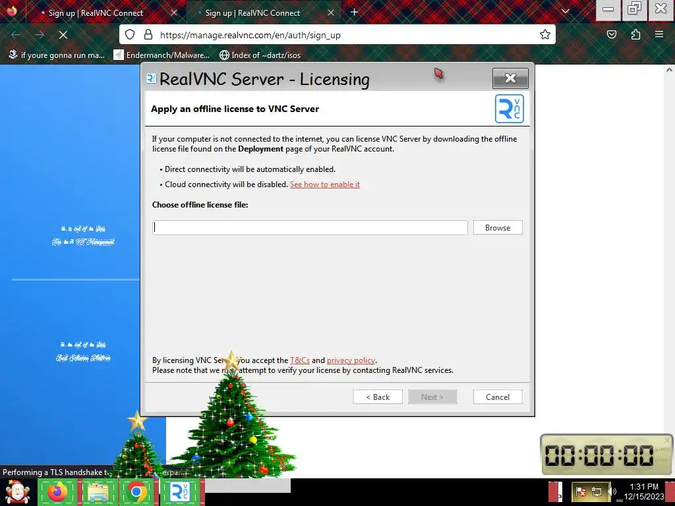Open the Save to Pocket icon
The width and height of the screenshot is (675, 506).
tap(612, 35)
